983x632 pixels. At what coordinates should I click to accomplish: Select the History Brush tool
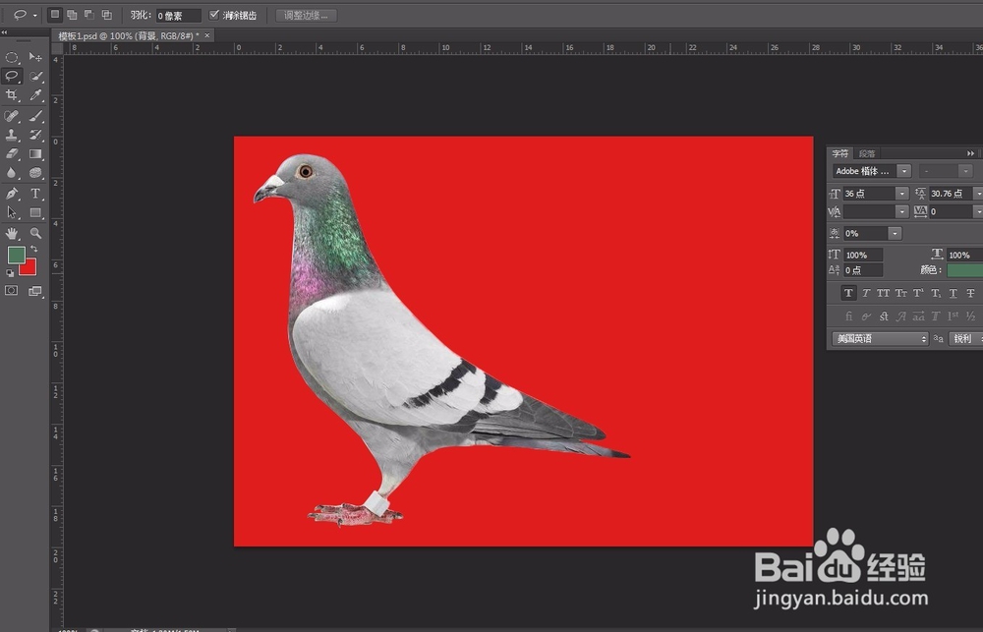[x=35, y=135]
